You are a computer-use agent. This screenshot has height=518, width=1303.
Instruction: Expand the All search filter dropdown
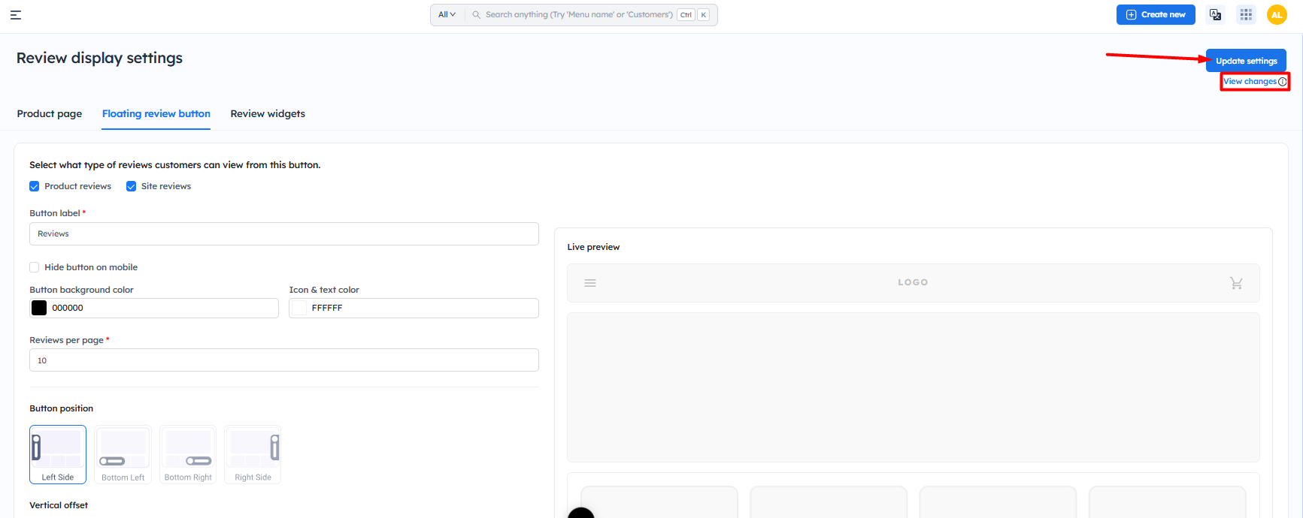(x=447, y=15)
